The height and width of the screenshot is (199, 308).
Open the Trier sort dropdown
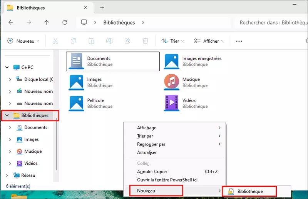point(172,41)
